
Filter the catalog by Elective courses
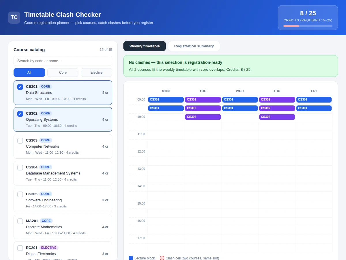tap(96, 73)
